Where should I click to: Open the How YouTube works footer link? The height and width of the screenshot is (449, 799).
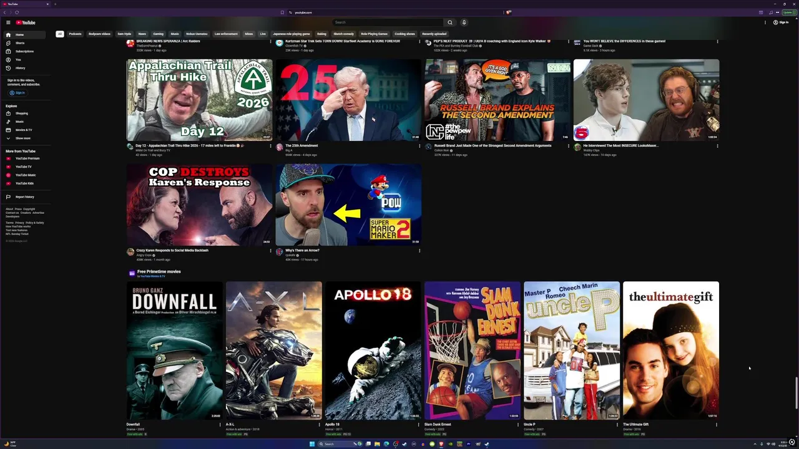(x=17, y=226)
